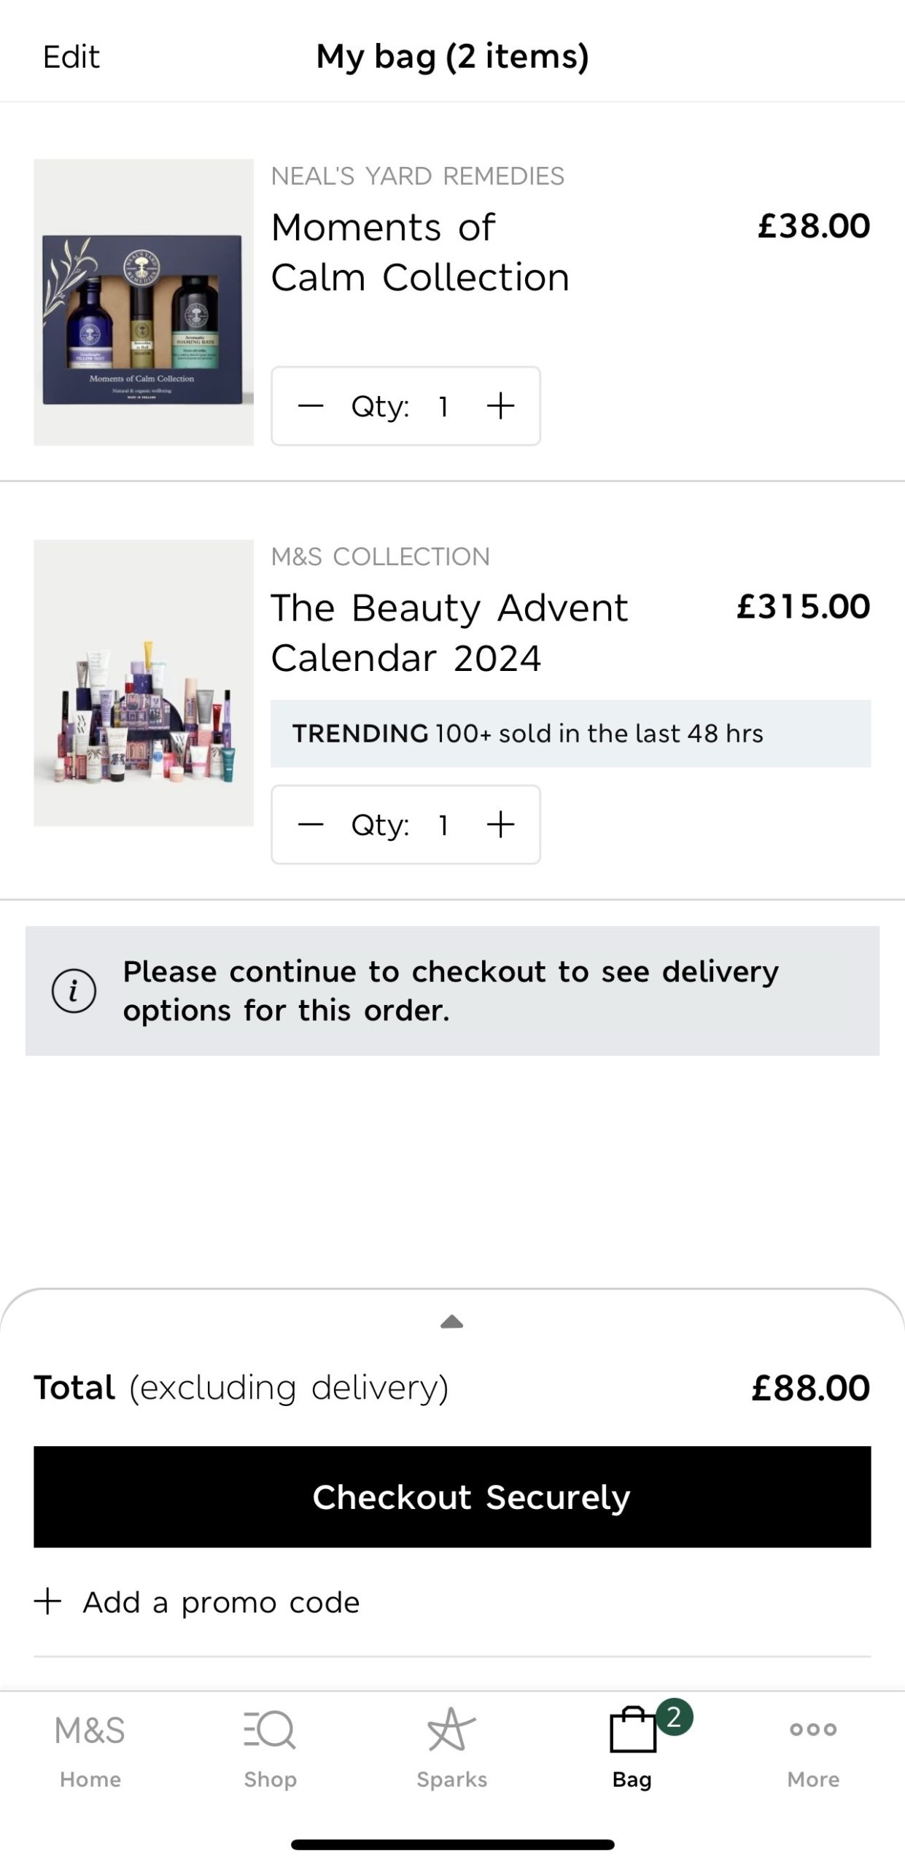Viewport: 905px width, 1867px height.
Task: Tap the delivery info icon
Action: [74, 990]
